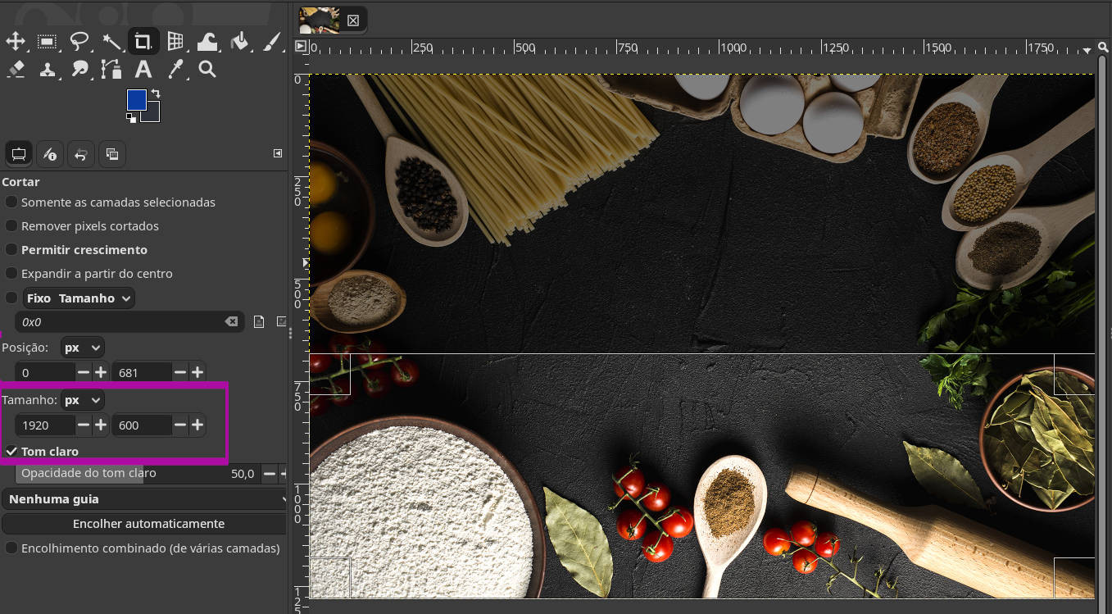Select the Bucket Fill tool

coord(239,41)
